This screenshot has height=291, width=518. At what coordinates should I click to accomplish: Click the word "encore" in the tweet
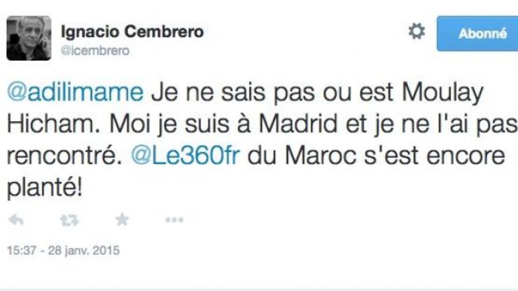pos(471,156)
